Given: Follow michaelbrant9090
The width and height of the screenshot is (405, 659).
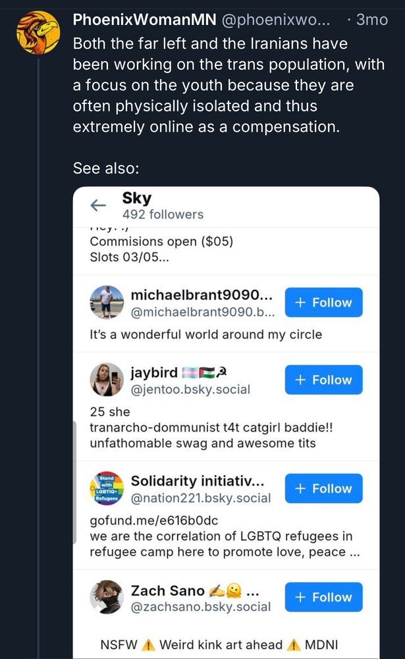Looking at the screenshot, I should pos(323,302).
